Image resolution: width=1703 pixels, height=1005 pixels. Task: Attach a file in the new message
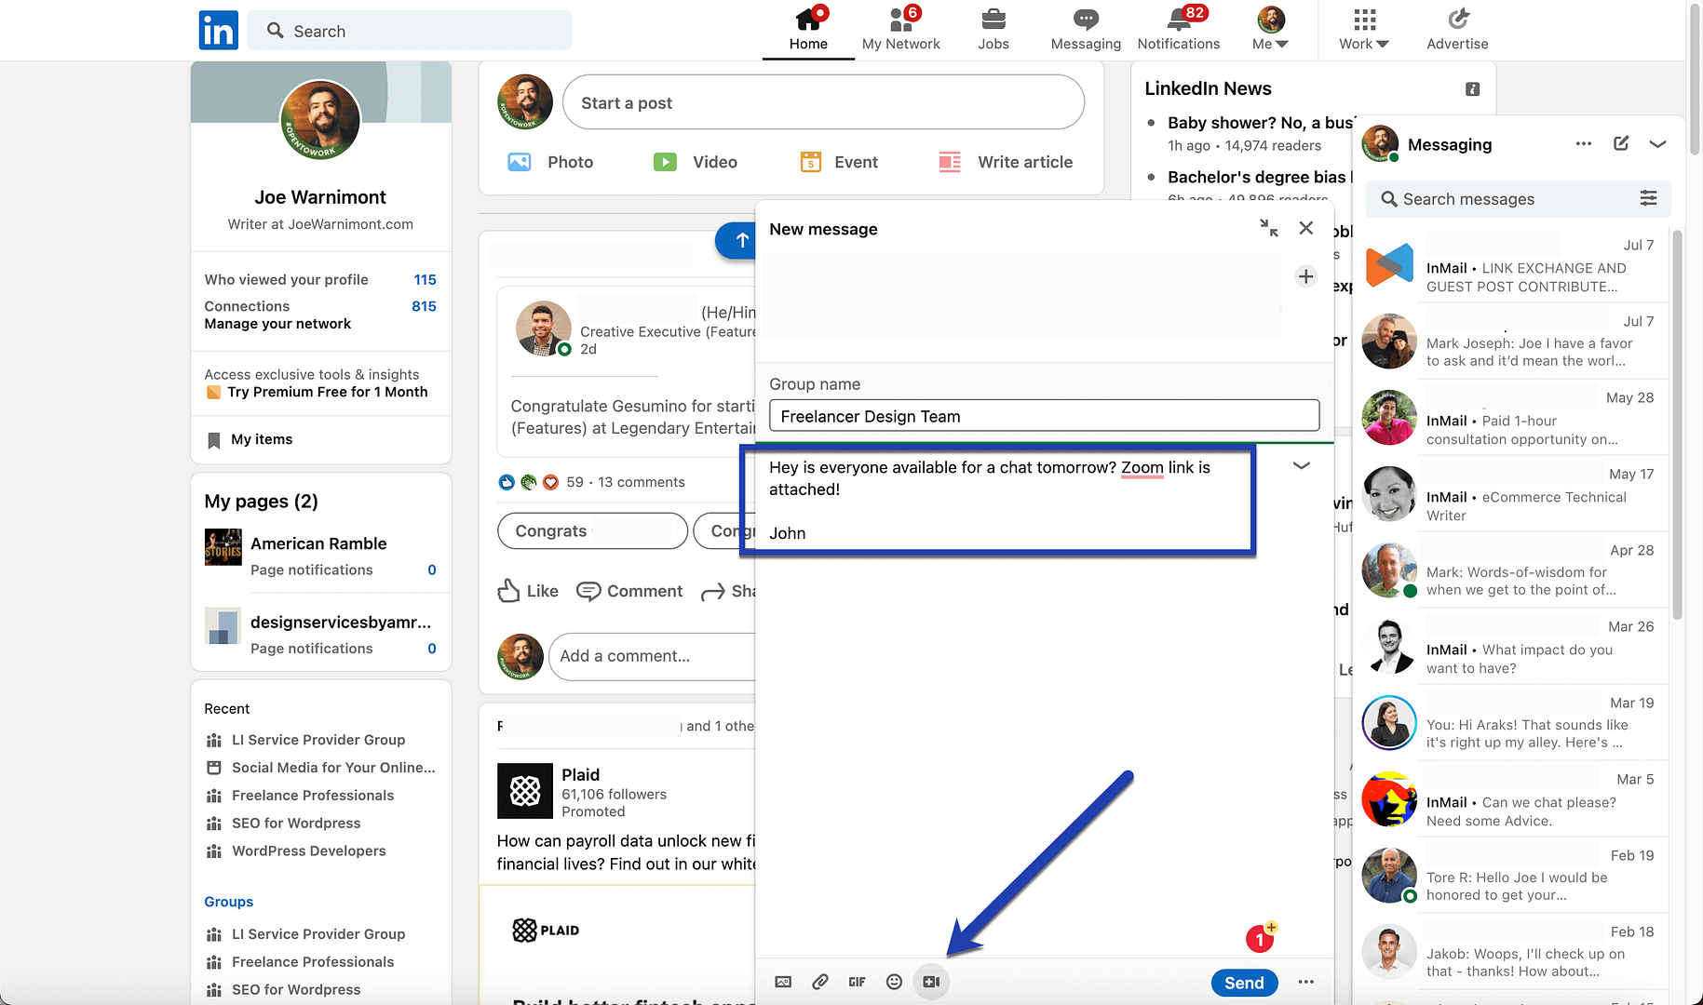click(x=820, y=982)
